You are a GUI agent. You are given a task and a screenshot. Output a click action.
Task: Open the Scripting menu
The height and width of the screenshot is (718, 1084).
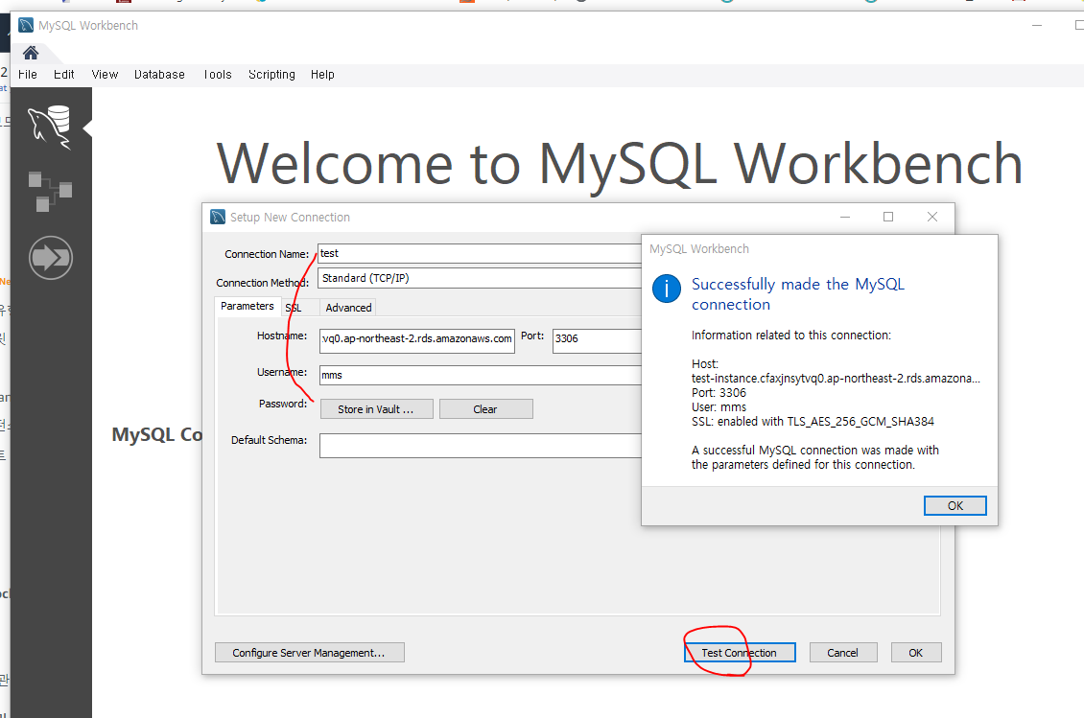point(271,75)
